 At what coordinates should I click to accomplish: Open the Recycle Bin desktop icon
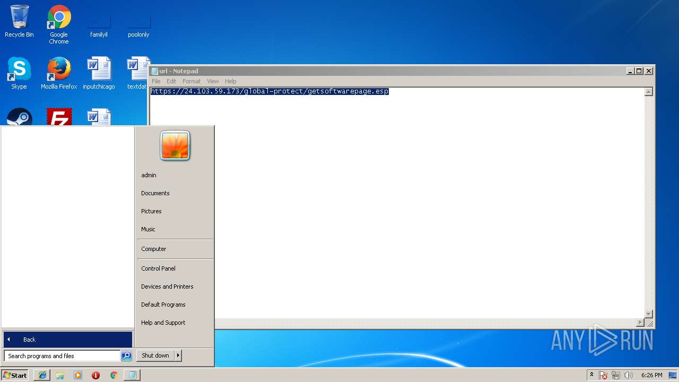click(19, 21)
